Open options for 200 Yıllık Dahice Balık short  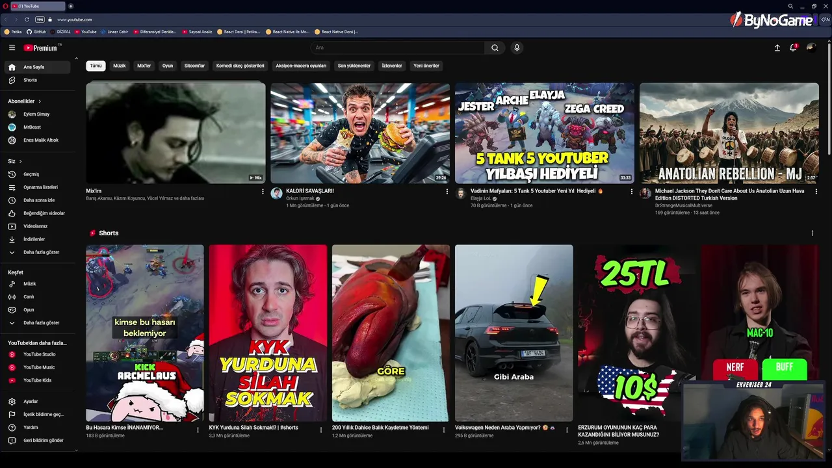(443, 430)
